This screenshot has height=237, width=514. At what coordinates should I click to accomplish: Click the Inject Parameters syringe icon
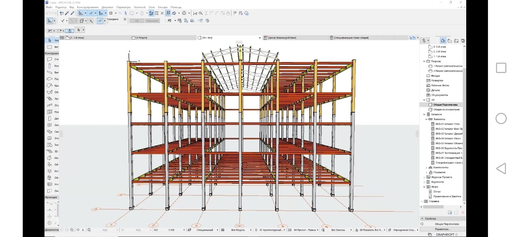point(72,13)
